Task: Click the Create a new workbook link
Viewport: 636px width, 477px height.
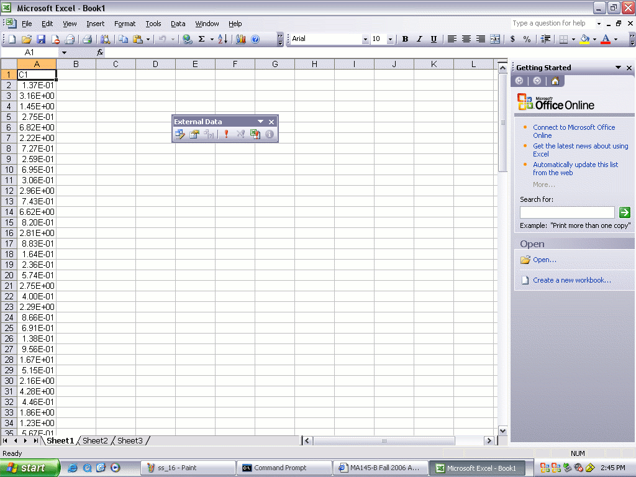Action: (x=571, y=280)
